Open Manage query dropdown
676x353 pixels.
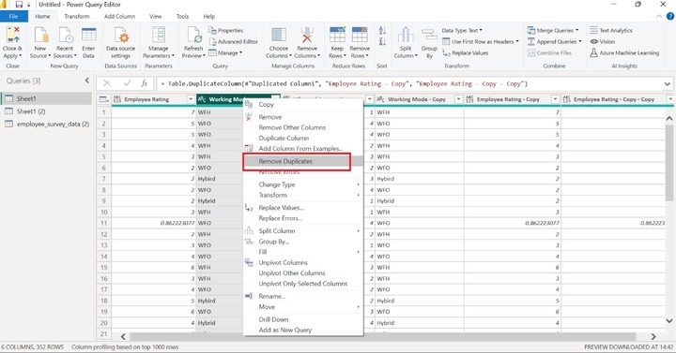[x=225, y=52]
